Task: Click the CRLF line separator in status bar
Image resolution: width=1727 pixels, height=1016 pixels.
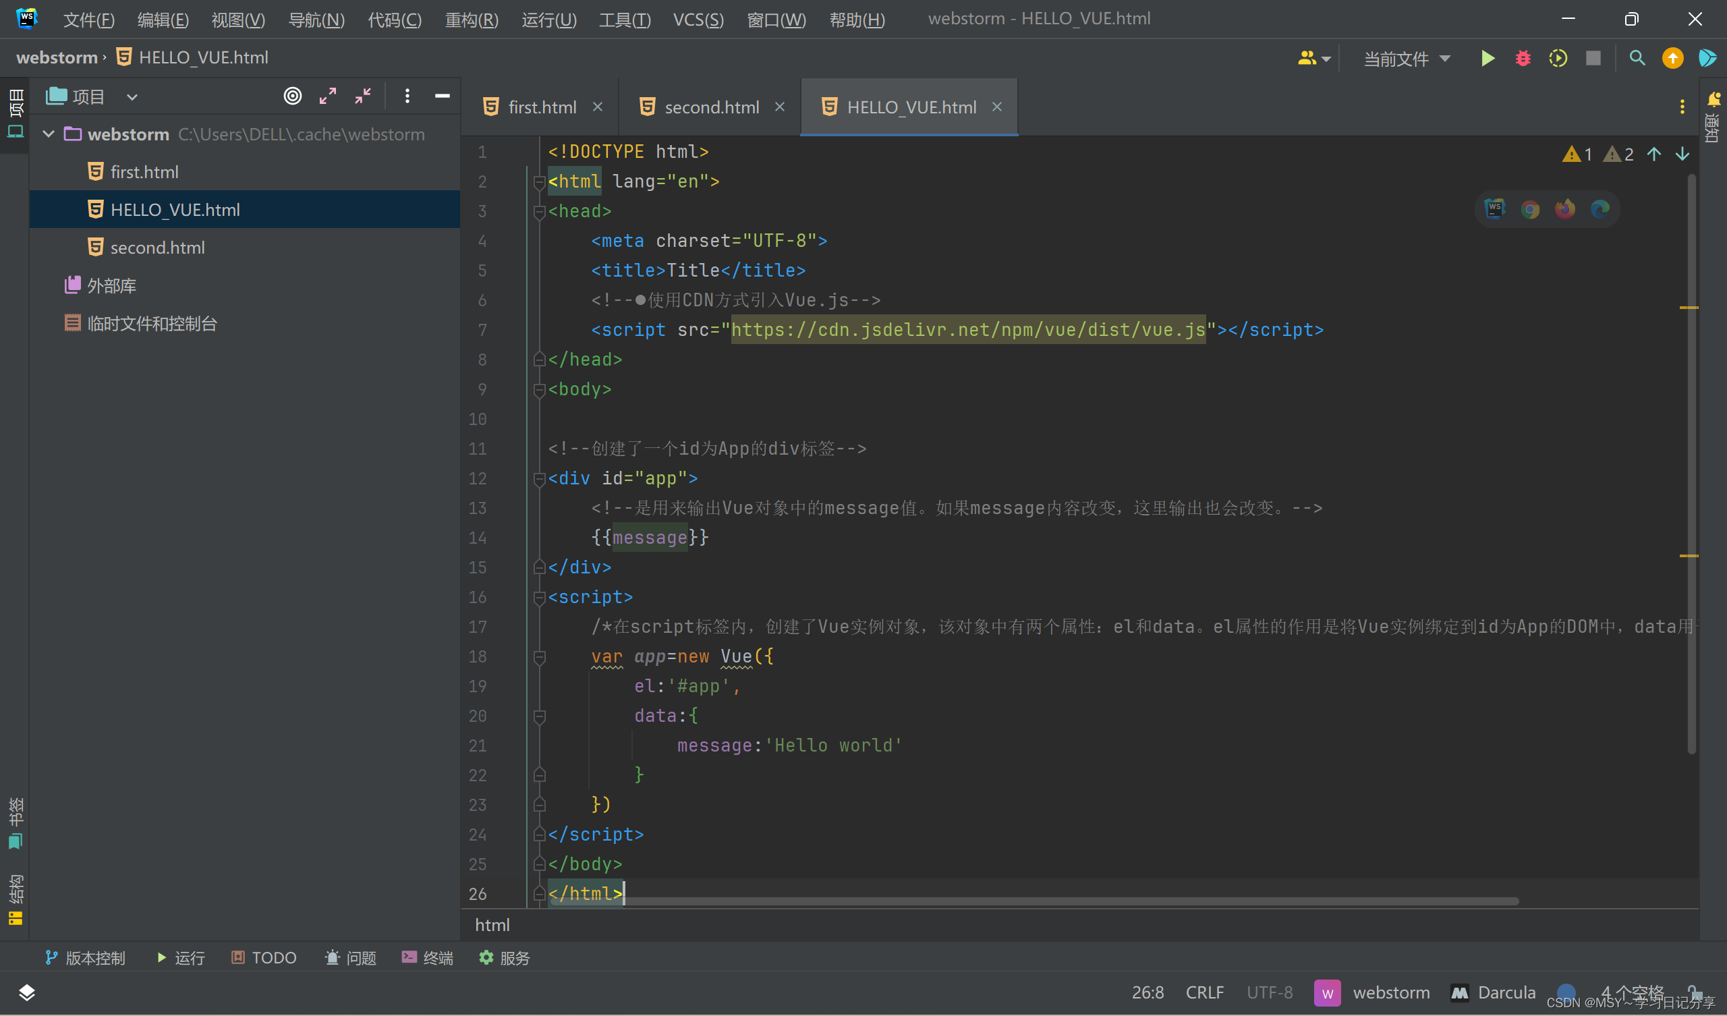Action: point(1204,992)
